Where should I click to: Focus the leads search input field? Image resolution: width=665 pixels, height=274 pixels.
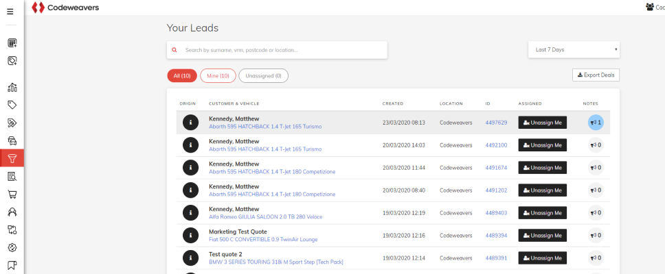277,50
